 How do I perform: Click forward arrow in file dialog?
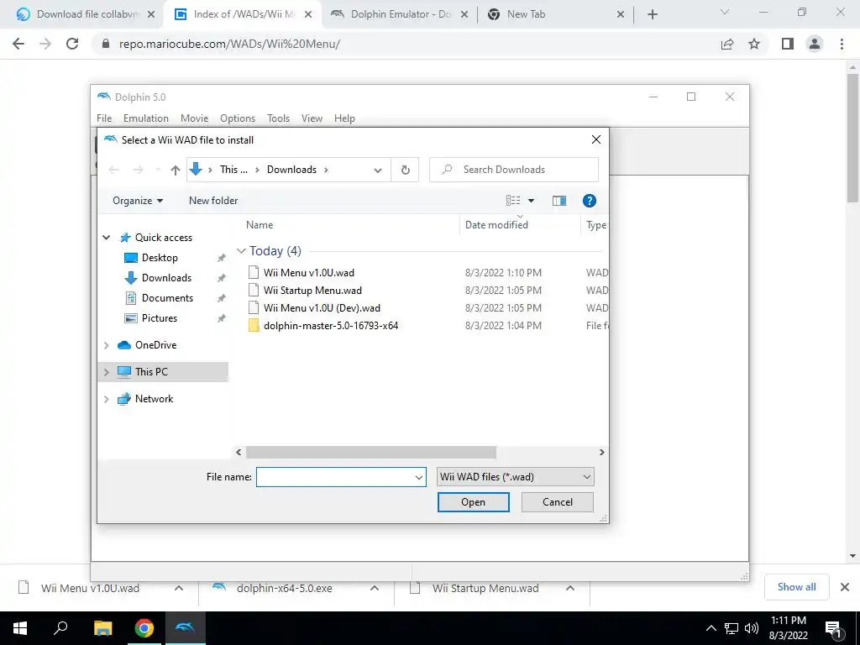139,170
